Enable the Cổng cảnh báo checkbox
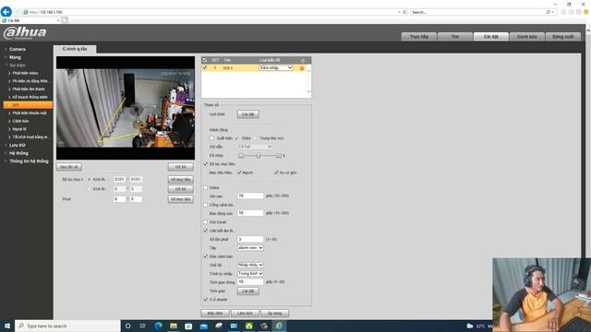Viewport: 591px width, 332px height. coord(205,205)
